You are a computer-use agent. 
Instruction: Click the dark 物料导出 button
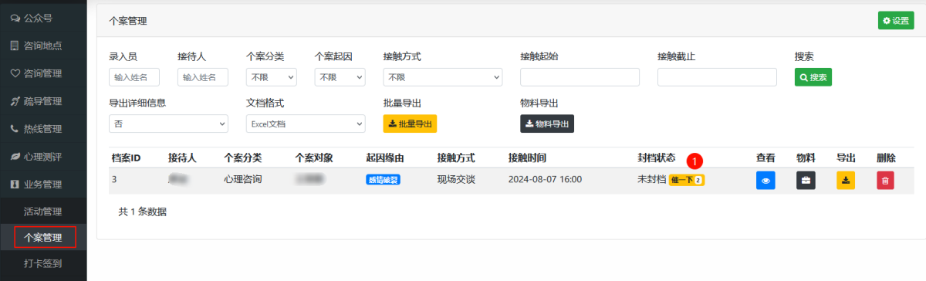tap(547, 124)
